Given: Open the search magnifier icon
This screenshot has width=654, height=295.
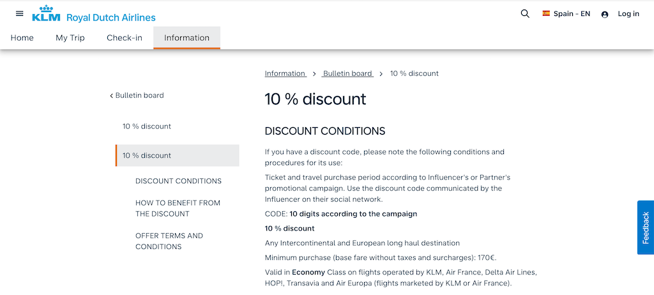Looking at the screenshot, I should pyautogui.click(x=525, y=14).
